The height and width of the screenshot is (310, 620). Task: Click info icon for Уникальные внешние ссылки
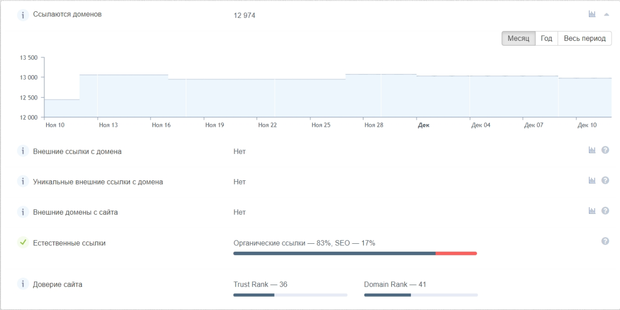point(23,181)
